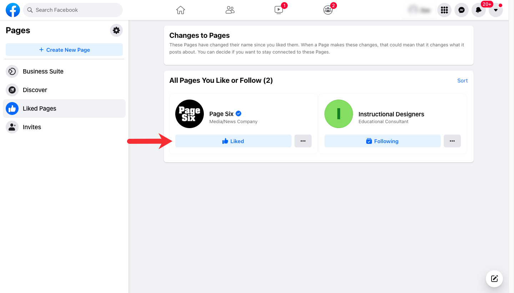Toggle Following for Instructional Designers
The height and width of the screenshot is (293, 514).
(x=382, y=141)
